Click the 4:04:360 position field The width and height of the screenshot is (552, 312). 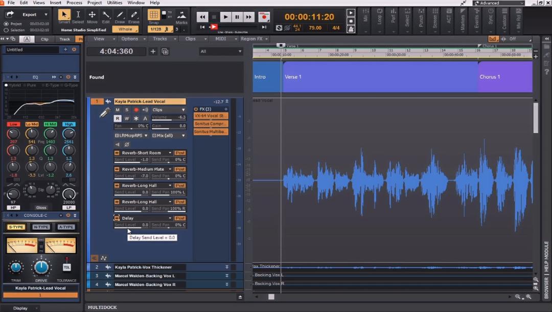(116, 52)
